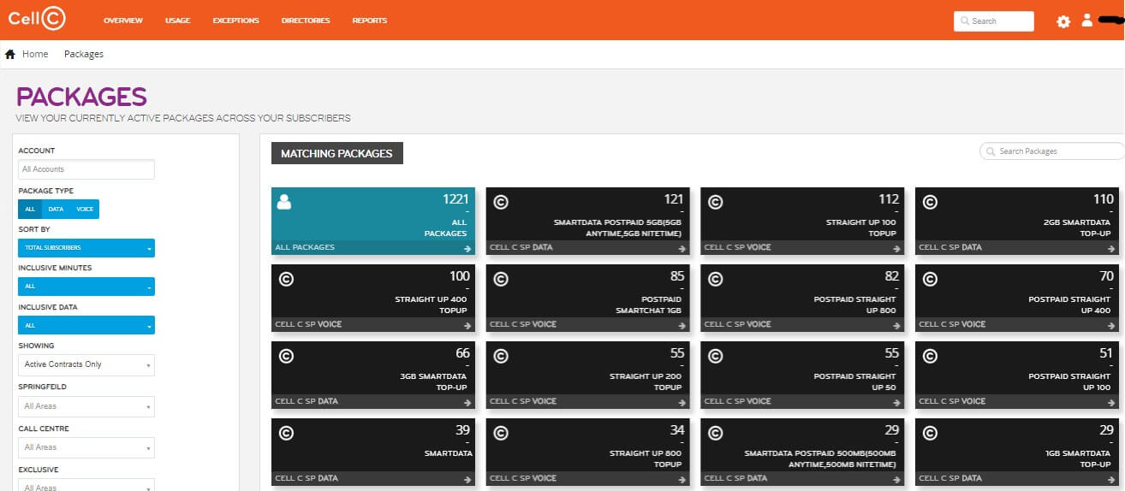Go to Home breadcrumb link
The width and height of the screenshot is (1125, 491).
click(35, 54)
